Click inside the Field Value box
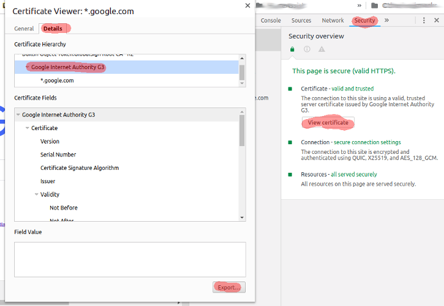Screen dimensions: 444x306 pyautogui.click(x=130, y=260)
